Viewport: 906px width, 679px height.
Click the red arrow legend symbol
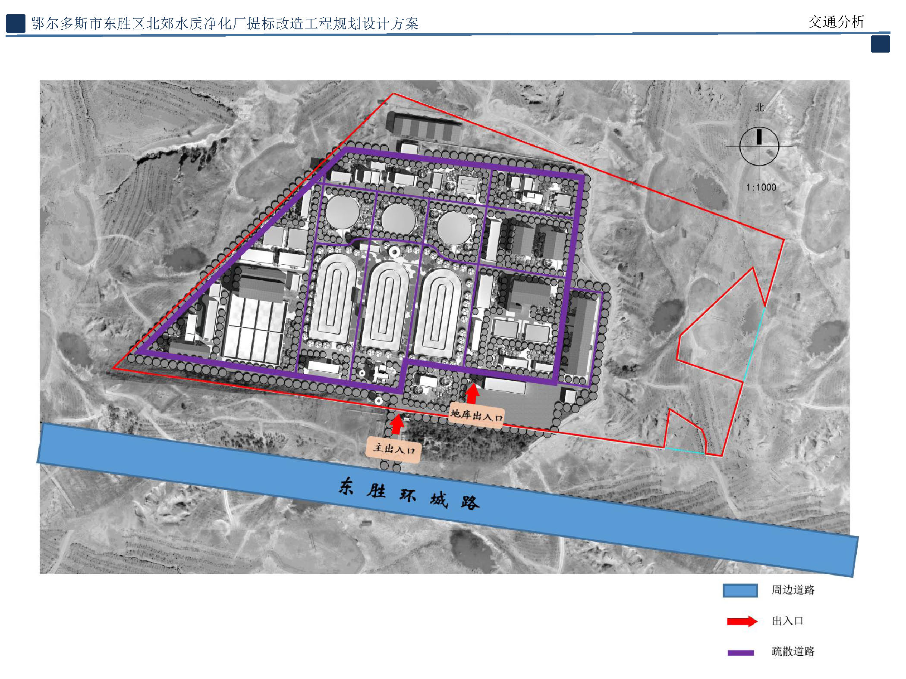click(x=742, y=621)
